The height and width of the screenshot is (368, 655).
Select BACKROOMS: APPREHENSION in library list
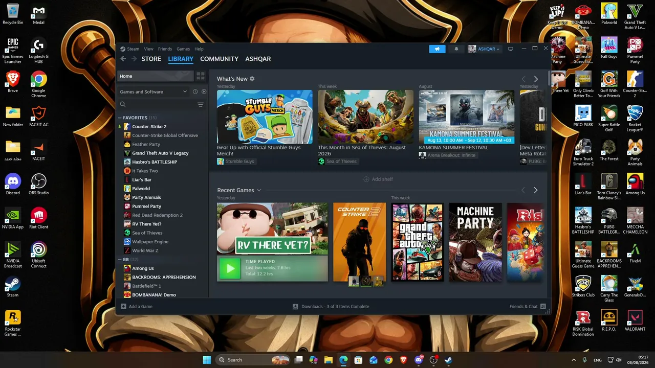pyautogui.click(x=164, y=277)
